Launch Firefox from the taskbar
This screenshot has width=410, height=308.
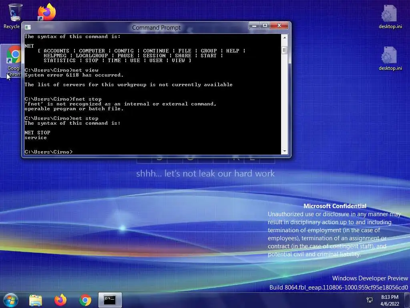[60, 300]
